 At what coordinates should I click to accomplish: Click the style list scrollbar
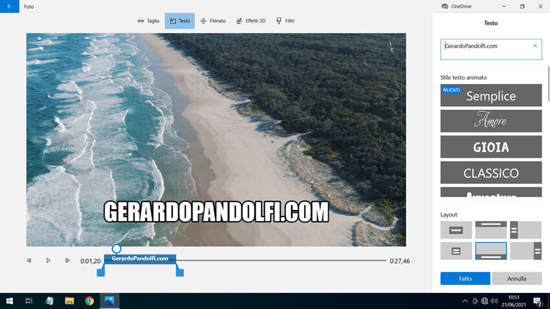pyautogui.click(x=548, y=84)
